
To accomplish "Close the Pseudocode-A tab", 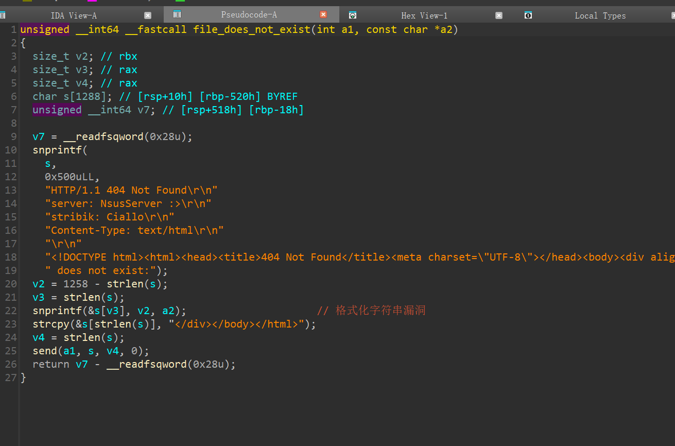I will coord(323,15).
